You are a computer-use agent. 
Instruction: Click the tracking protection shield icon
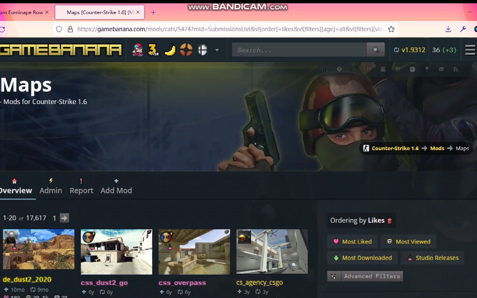[59, 29]
